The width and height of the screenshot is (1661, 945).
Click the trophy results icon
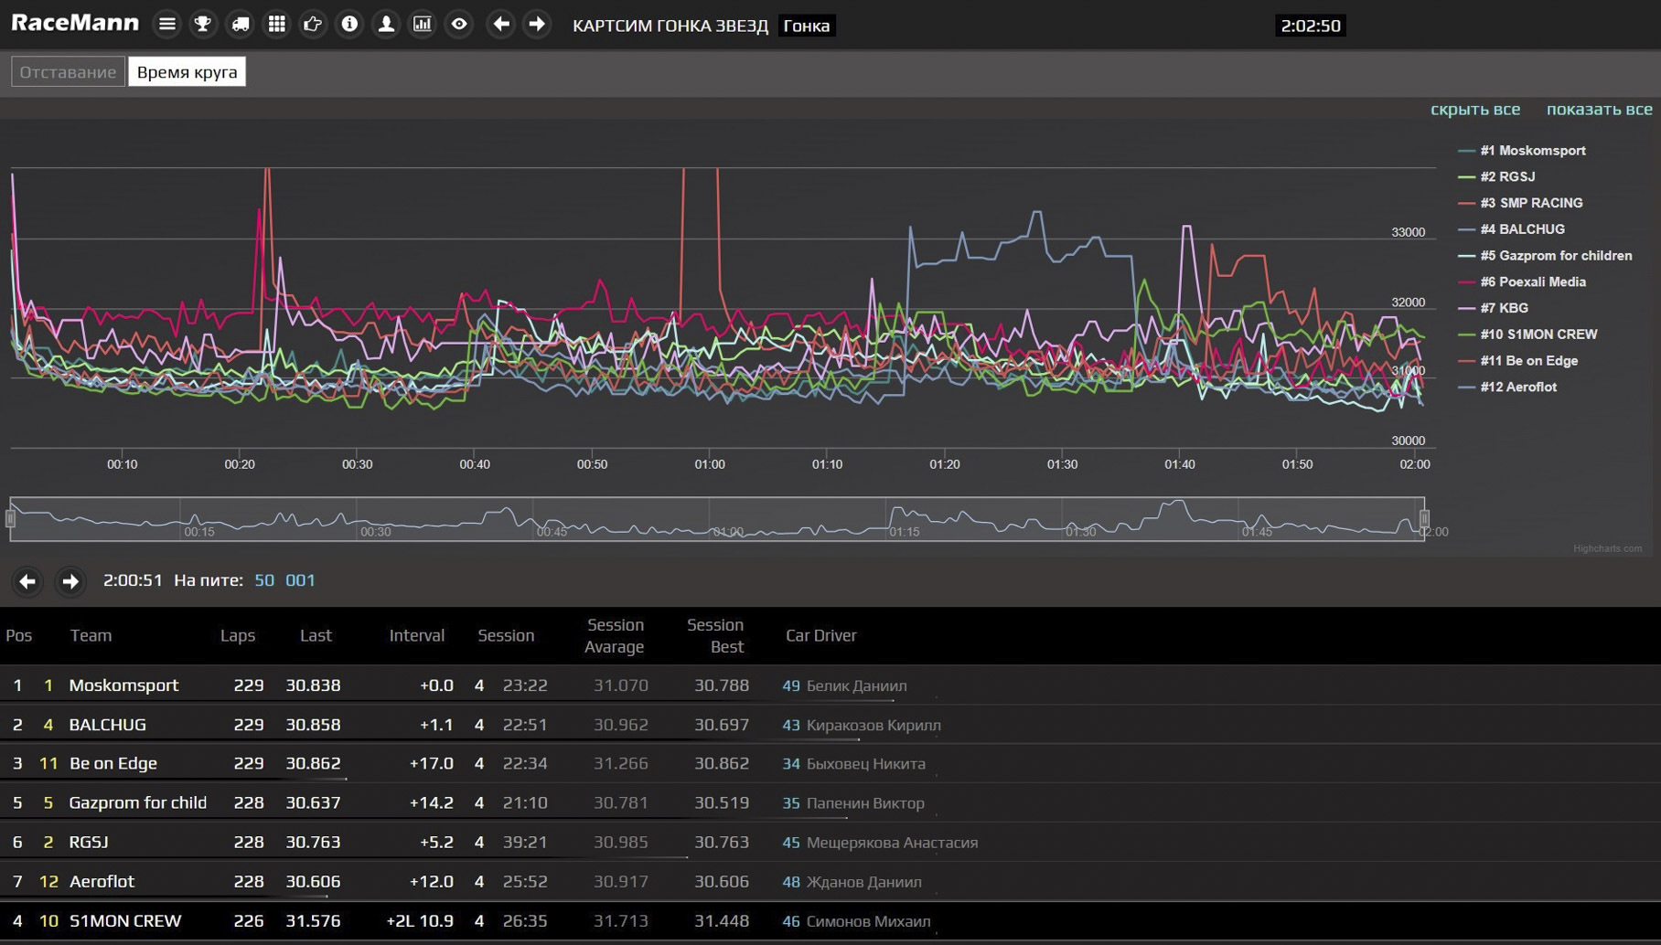click(203, 25)
